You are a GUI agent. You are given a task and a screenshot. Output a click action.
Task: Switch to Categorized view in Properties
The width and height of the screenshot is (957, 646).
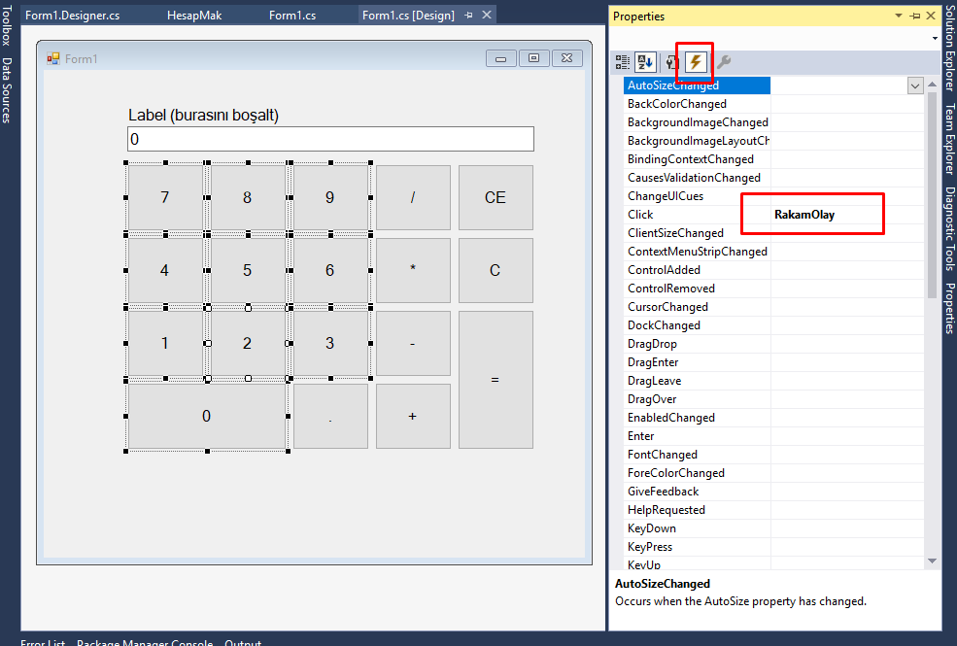623,62
